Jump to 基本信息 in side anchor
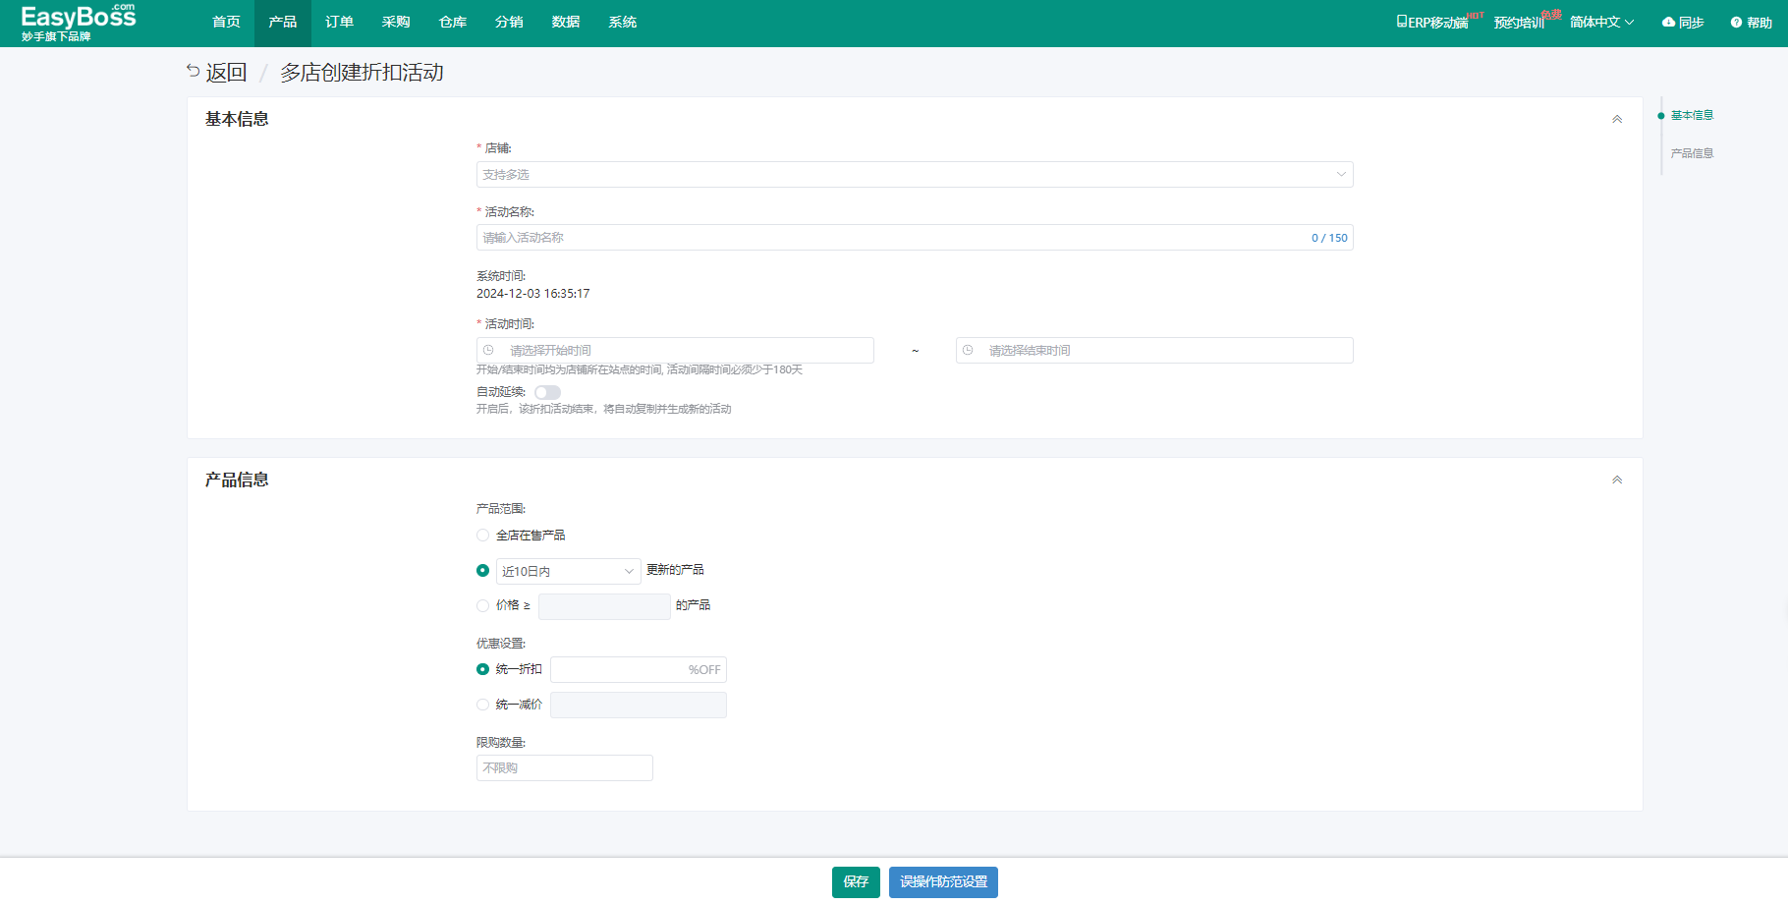Viewport: 1788px width, 905px height. tap(1692, 115)
